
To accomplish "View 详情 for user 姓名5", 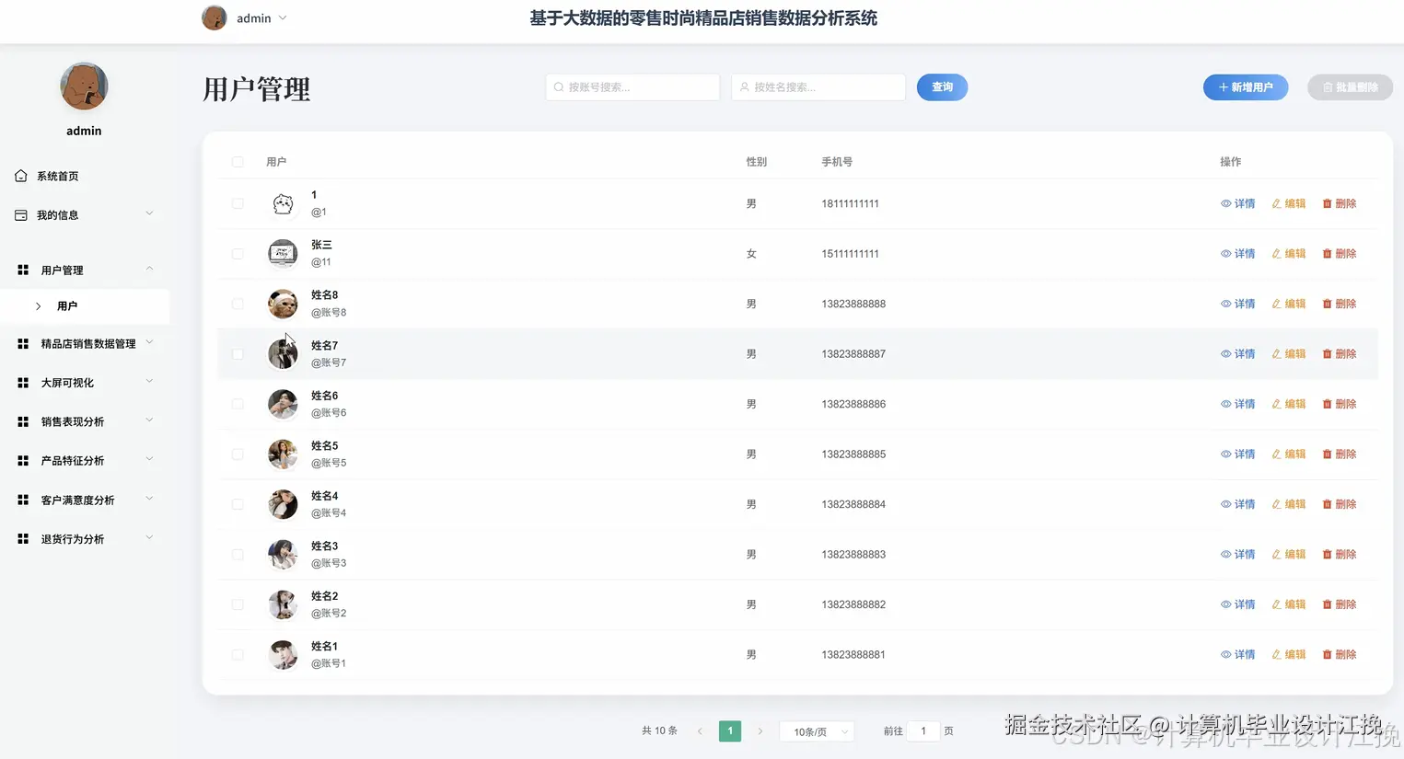I will 1238,454.
